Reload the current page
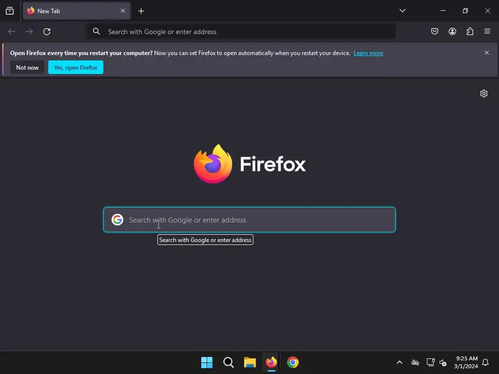 point(47,32)
